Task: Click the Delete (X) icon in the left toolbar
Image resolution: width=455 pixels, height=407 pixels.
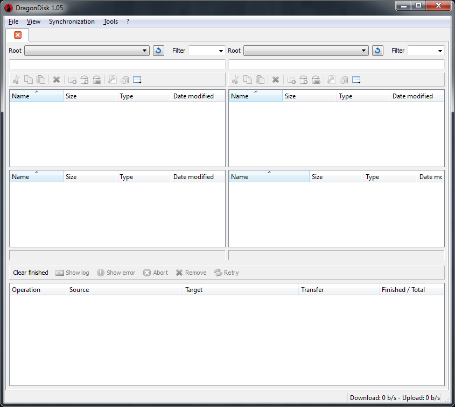Action: coord(57,80)
